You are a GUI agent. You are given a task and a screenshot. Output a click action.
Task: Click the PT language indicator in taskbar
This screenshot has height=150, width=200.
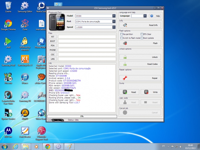tap(163, 146)
